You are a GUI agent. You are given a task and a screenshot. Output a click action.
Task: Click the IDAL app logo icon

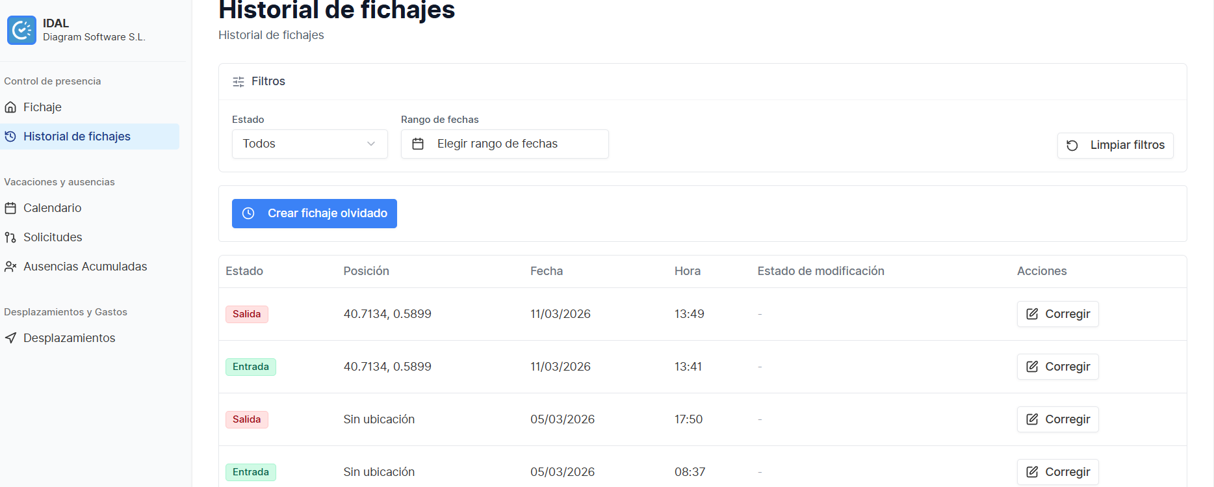pyautogui.click(x=21, y=30)
